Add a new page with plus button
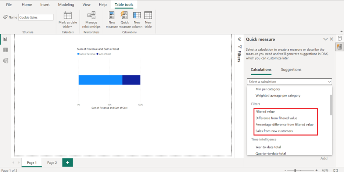344x172 pixels. [68, 162]
